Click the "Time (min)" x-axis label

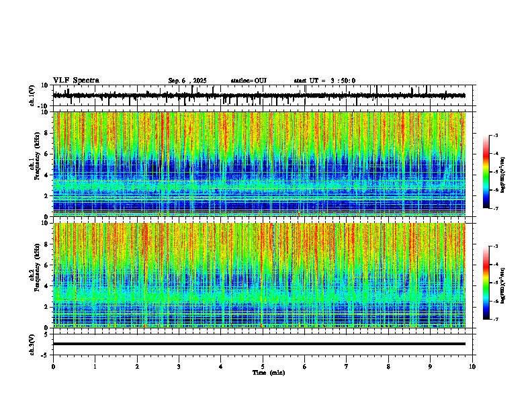tap(269, 373)
